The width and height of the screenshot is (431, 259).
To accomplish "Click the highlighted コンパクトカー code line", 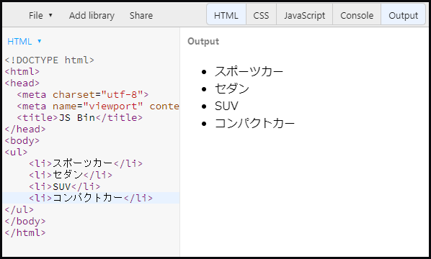I will (91, 198).
